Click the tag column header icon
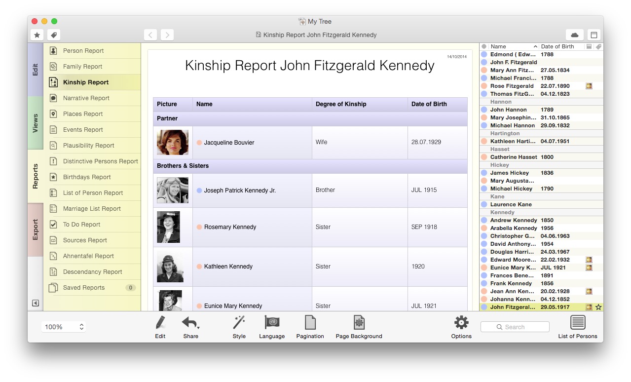 tap(598, 46)
